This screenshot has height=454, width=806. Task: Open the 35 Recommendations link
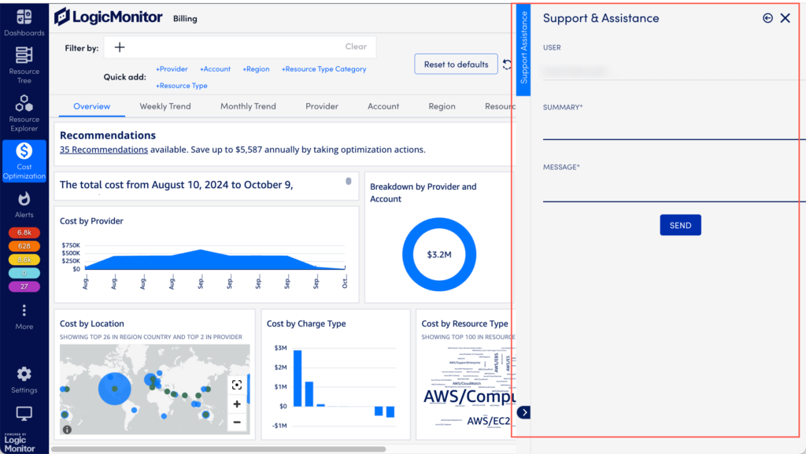pyautogui.click(x=103, y=149)
